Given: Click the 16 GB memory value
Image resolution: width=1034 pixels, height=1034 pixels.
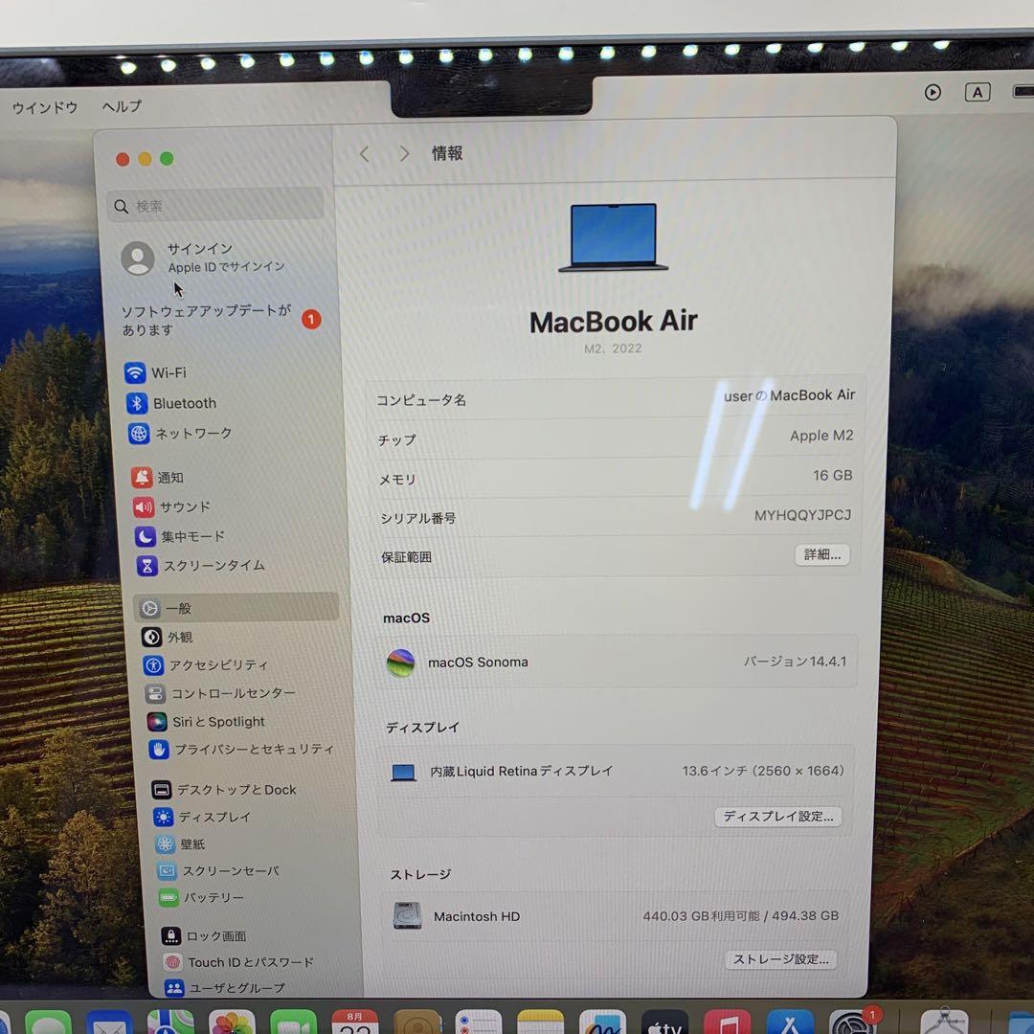Looking at the screenshot, I should click(832, 476).
